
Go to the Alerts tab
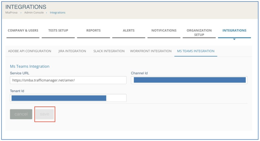coord(129,31)
